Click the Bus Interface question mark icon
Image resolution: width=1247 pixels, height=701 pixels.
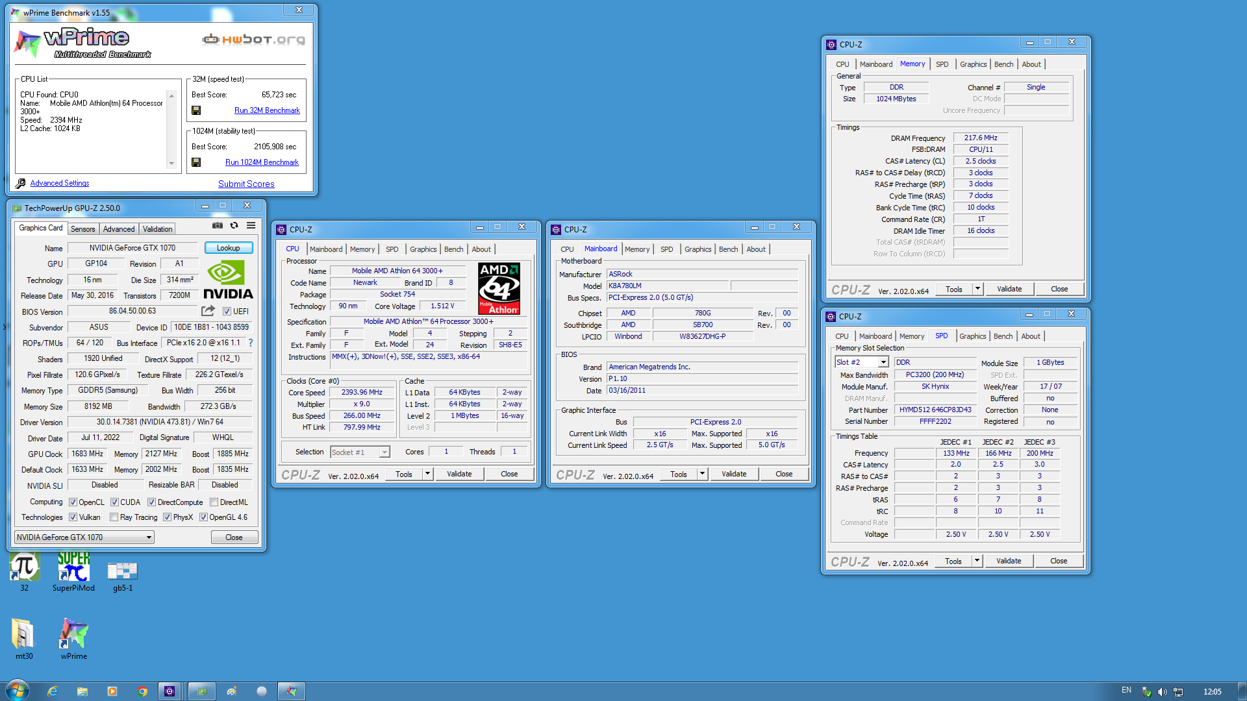pyautogui.click(x=251, y=343)
